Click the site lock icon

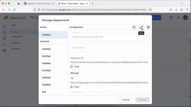tap(39, 10)
